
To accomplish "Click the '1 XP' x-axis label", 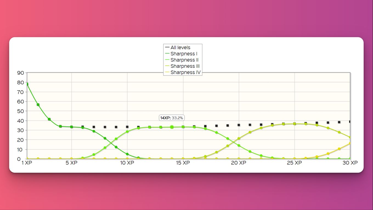I will (27, 163).
